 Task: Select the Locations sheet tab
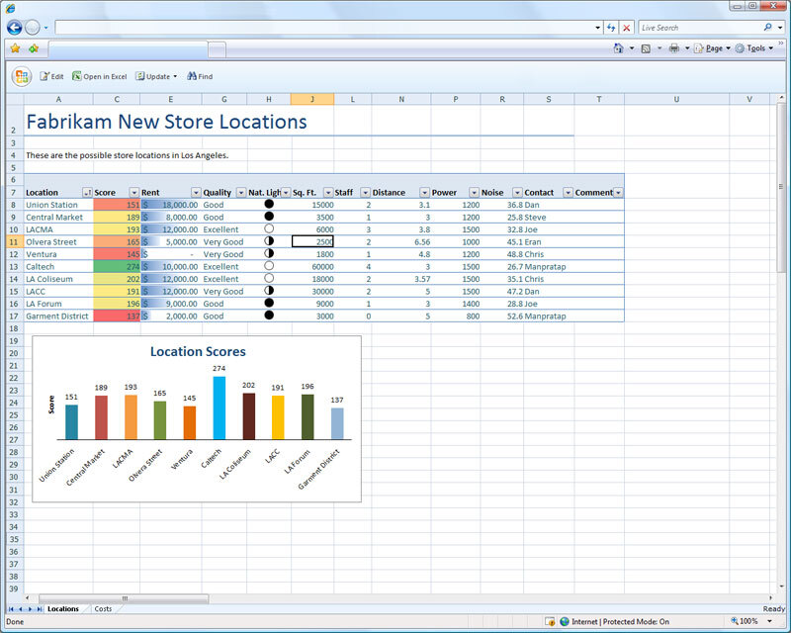[x=62, y=608]
